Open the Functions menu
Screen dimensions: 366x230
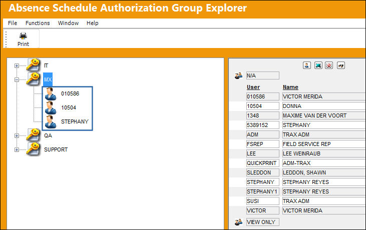(x=38, y=23)
